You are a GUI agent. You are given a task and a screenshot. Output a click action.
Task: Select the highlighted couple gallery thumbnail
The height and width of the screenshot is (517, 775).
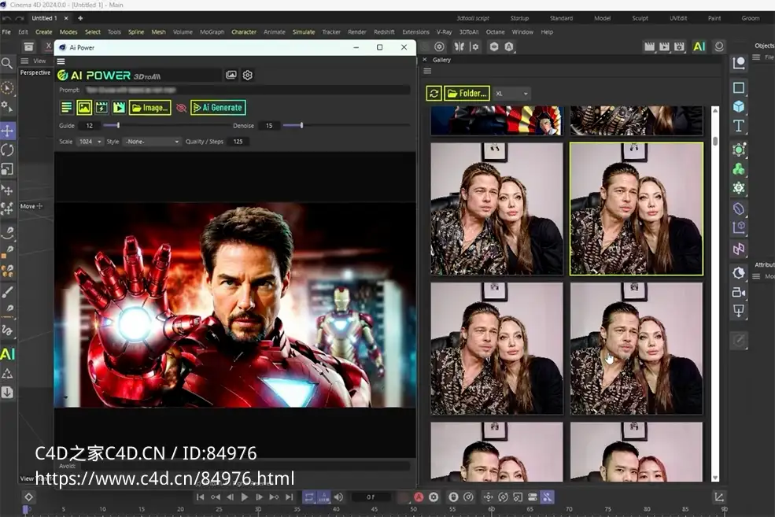click(636, 209)
